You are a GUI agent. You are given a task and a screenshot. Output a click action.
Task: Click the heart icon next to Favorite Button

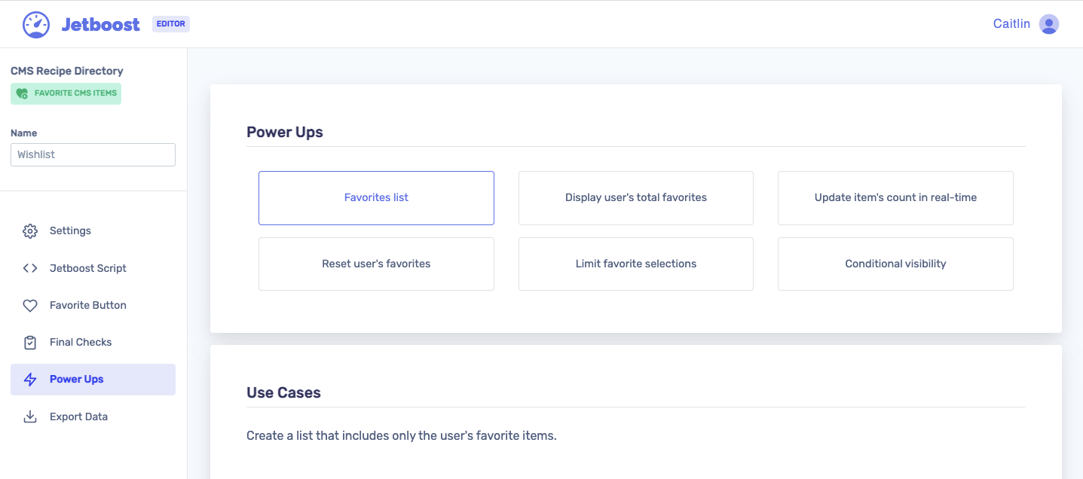click(30, 305)
